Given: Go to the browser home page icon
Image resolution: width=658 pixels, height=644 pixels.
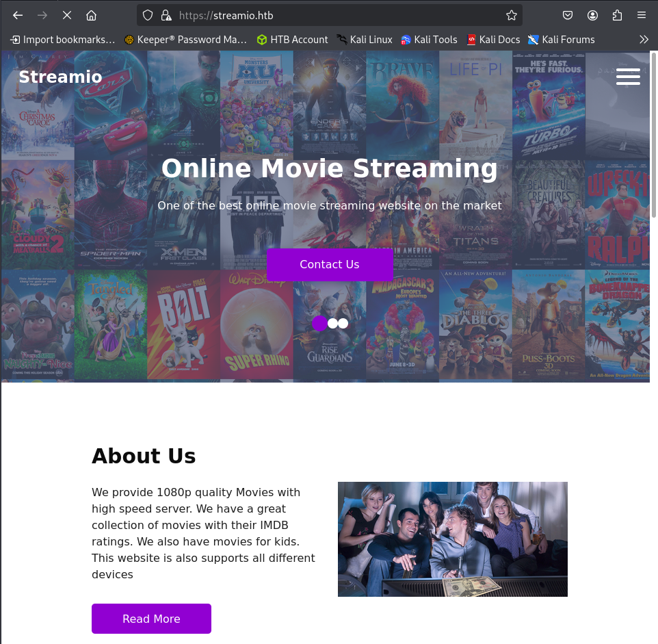Looking at the screenshot, I should coord(91,15).
